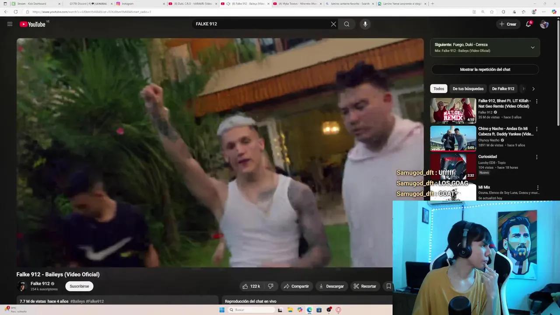Open the Nat Geo Remix video thumbnail
Screen dimensions: 560x315
click(453, 111)
